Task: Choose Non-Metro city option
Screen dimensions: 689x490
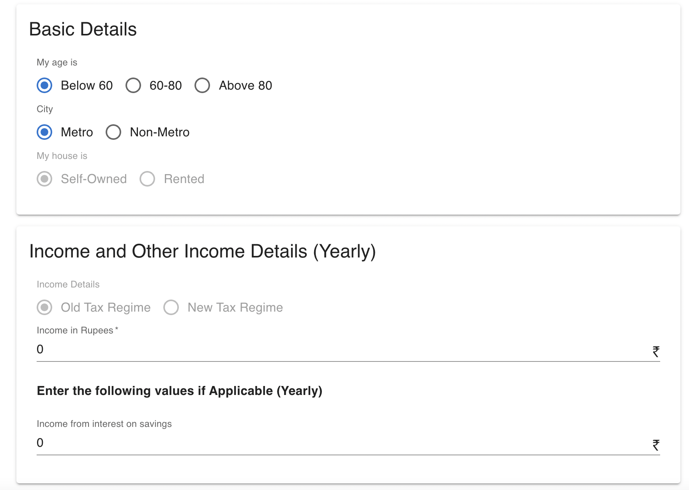Action: [x=113, y=132]
